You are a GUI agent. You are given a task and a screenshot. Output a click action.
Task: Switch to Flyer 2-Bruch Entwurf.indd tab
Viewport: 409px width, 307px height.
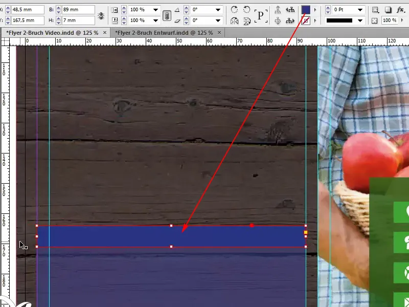pos(164,33)
